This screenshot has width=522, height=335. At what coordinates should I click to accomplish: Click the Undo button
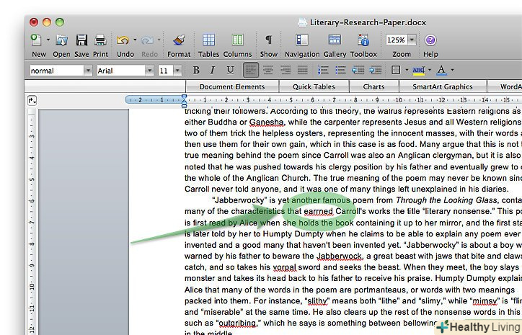[123, 40]
